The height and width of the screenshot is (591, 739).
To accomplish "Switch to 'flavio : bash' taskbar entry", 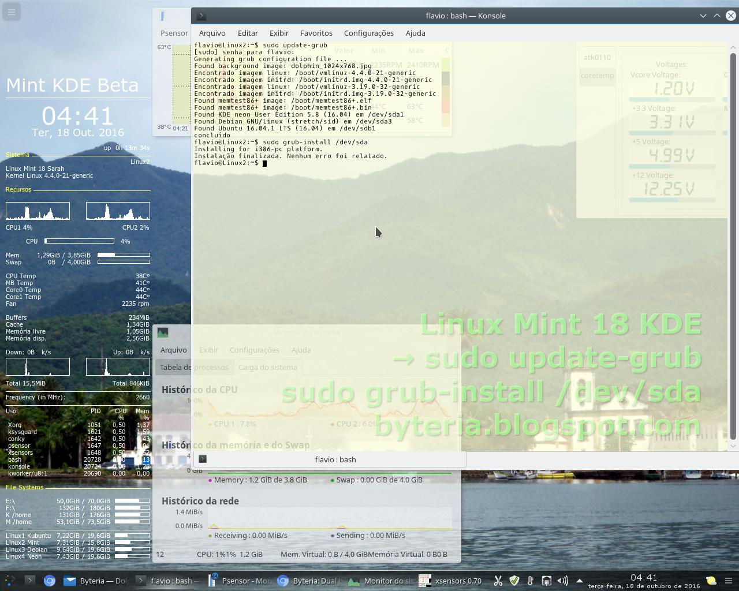I will [x=167, y=581].
